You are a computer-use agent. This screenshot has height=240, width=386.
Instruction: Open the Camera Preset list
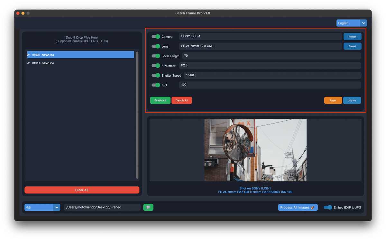pos(352,36)
